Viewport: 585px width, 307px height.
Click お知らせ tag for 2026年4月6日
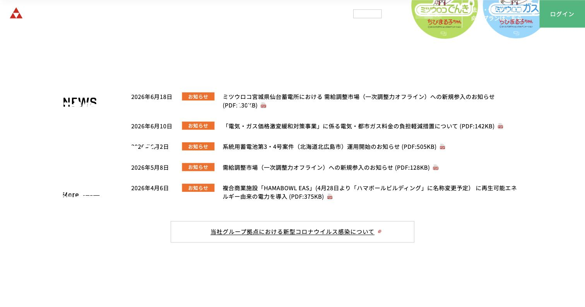198,188
